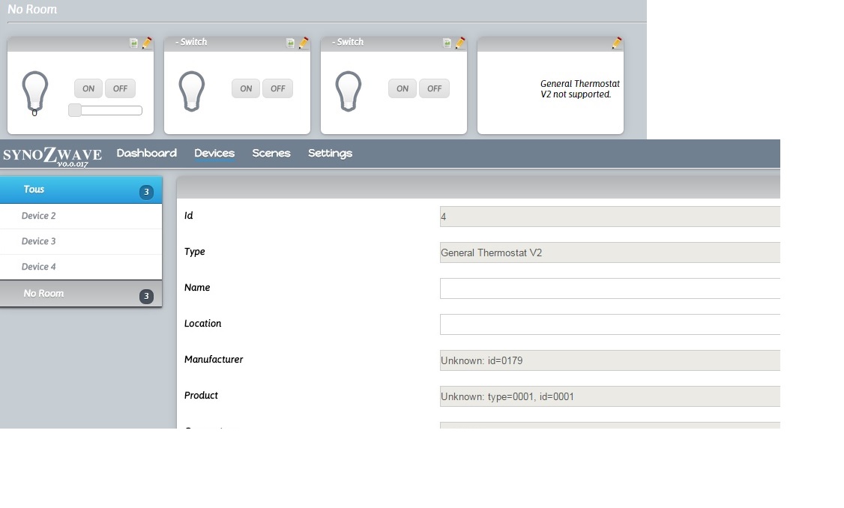
Task: Click the count badge on Tous
Action: point(146,192)
